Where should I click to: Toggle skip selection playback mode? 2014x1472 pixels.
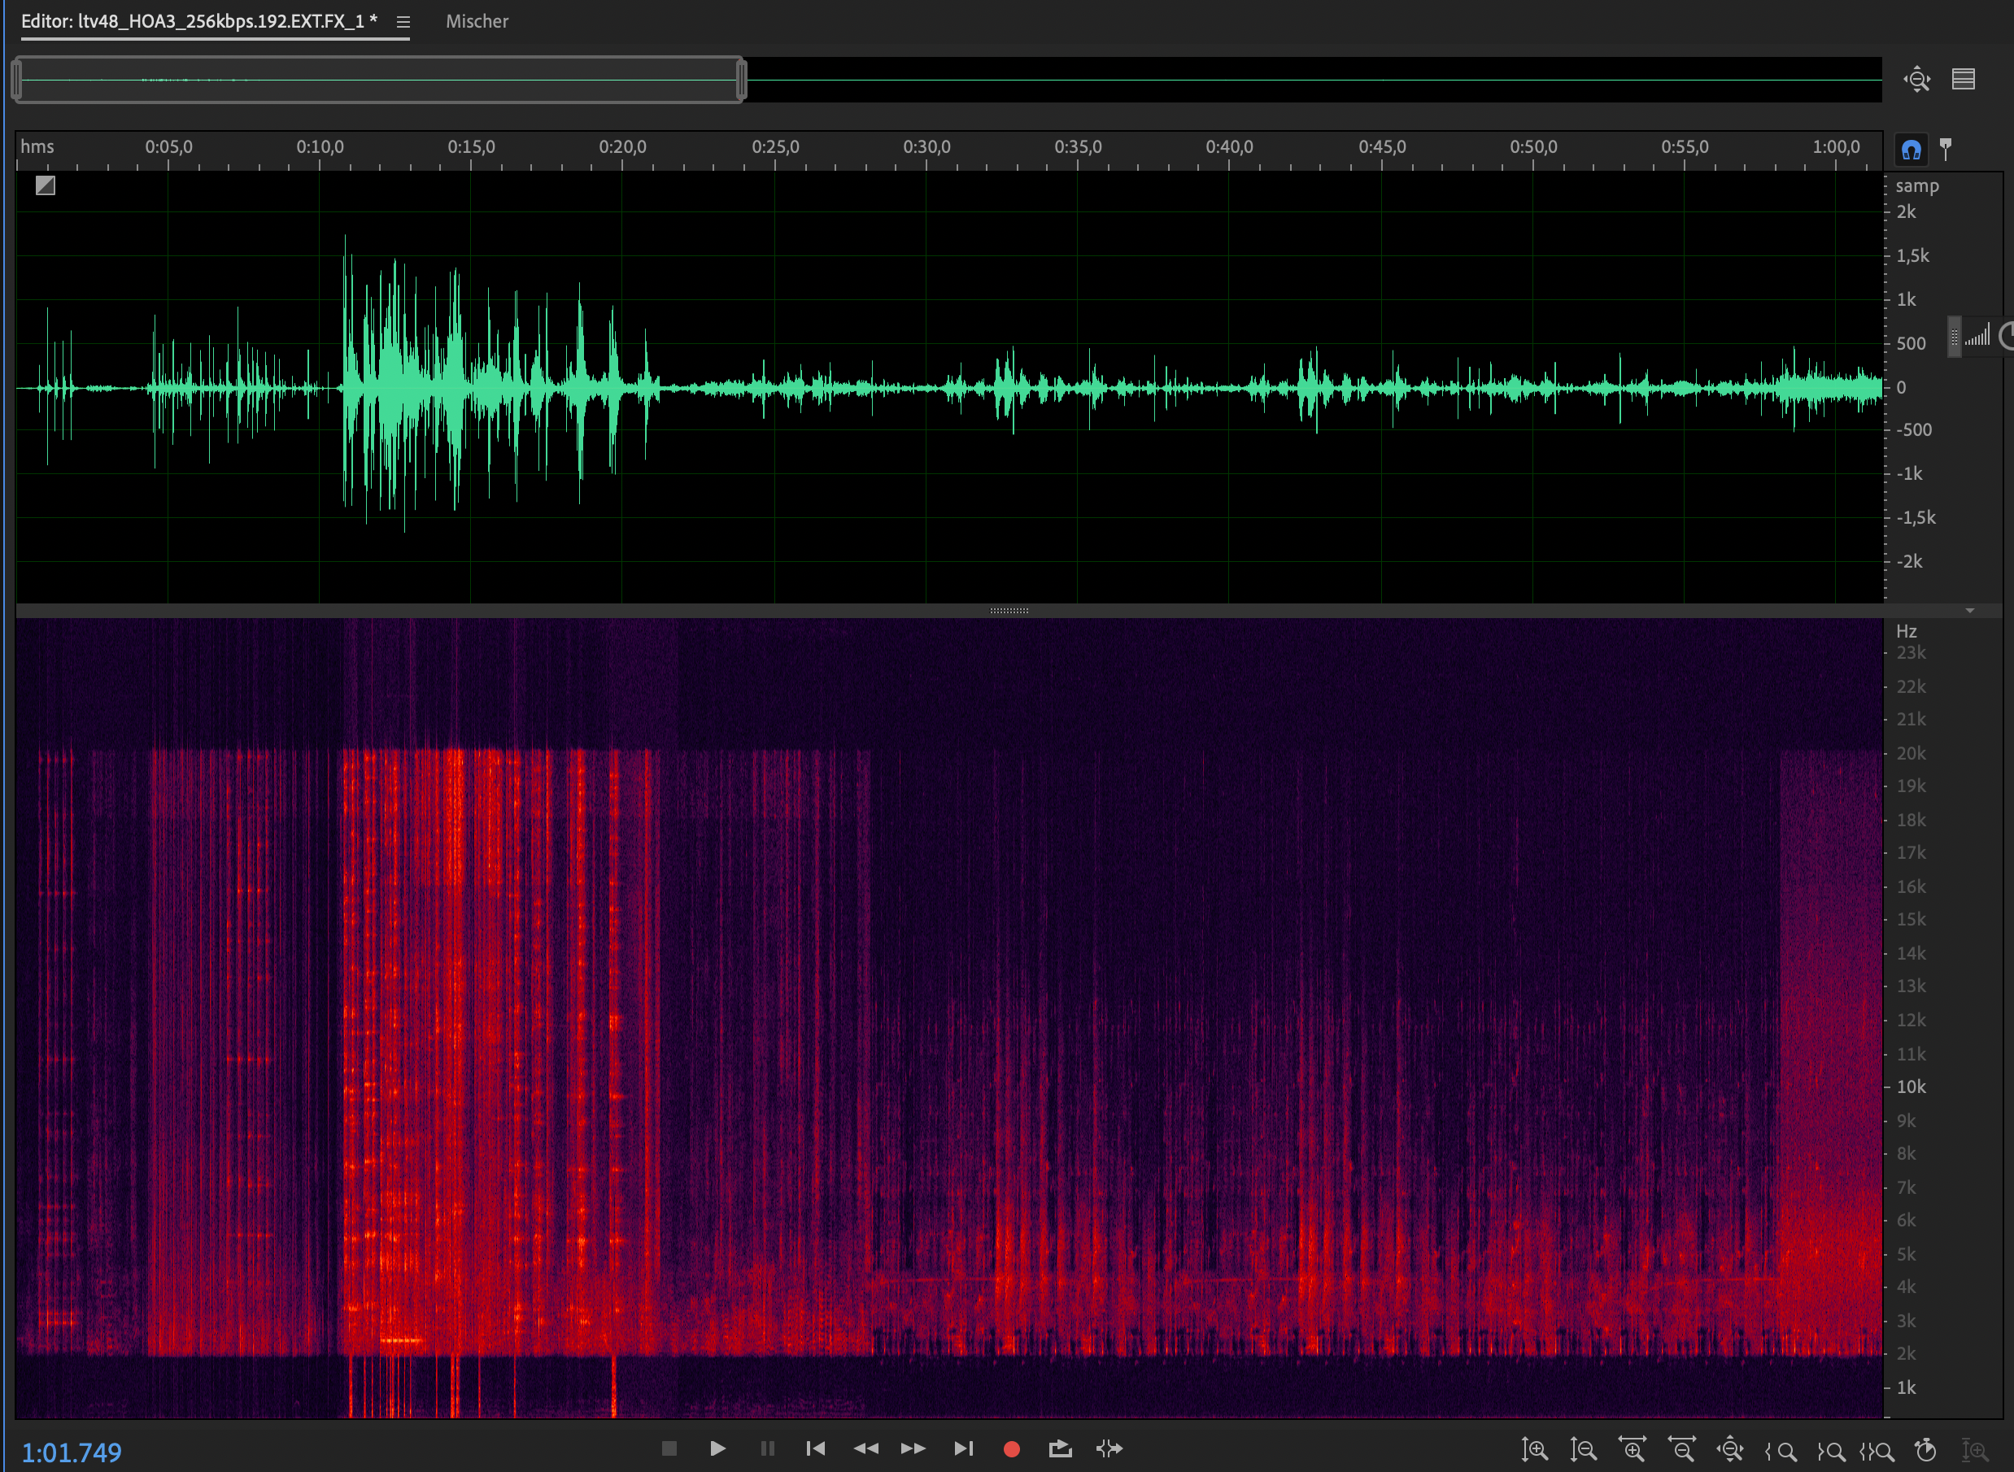[x=1109, y=1449]
